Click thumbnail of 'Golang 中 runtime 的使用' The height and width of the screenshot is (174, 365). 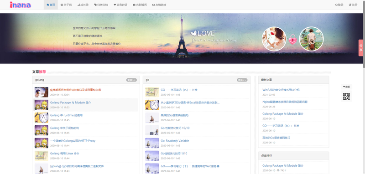click(x=42, y=118)
